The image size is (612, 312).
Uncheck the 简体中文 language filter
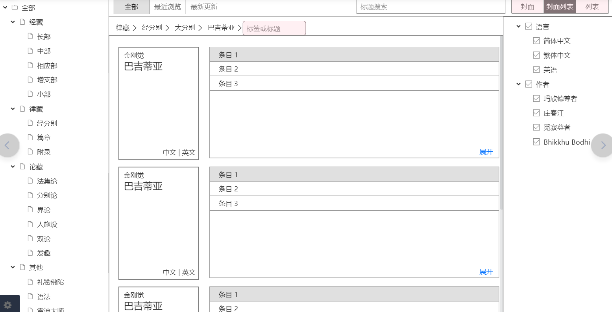coord(536,40)
